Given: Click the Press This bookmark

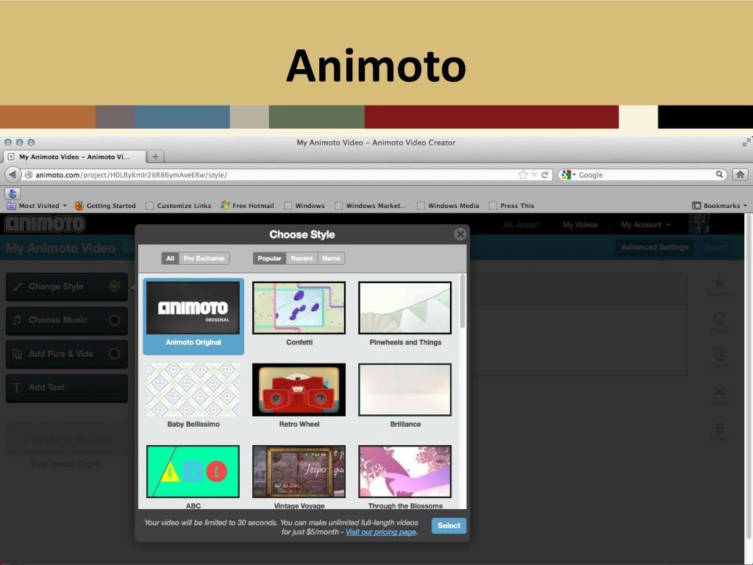Looking at the screenshot, I should [512, 206].
